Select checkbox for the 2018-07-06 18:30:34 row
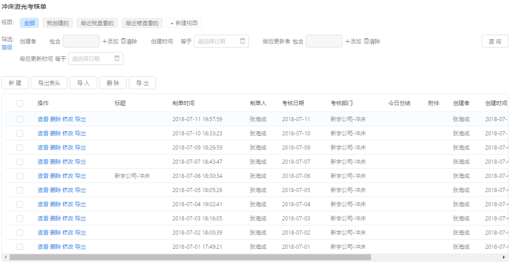 pos(20,176)
